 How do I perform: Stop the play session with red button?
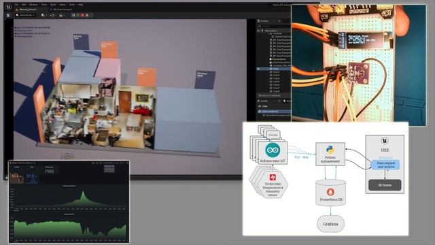[x=82, y=15]
